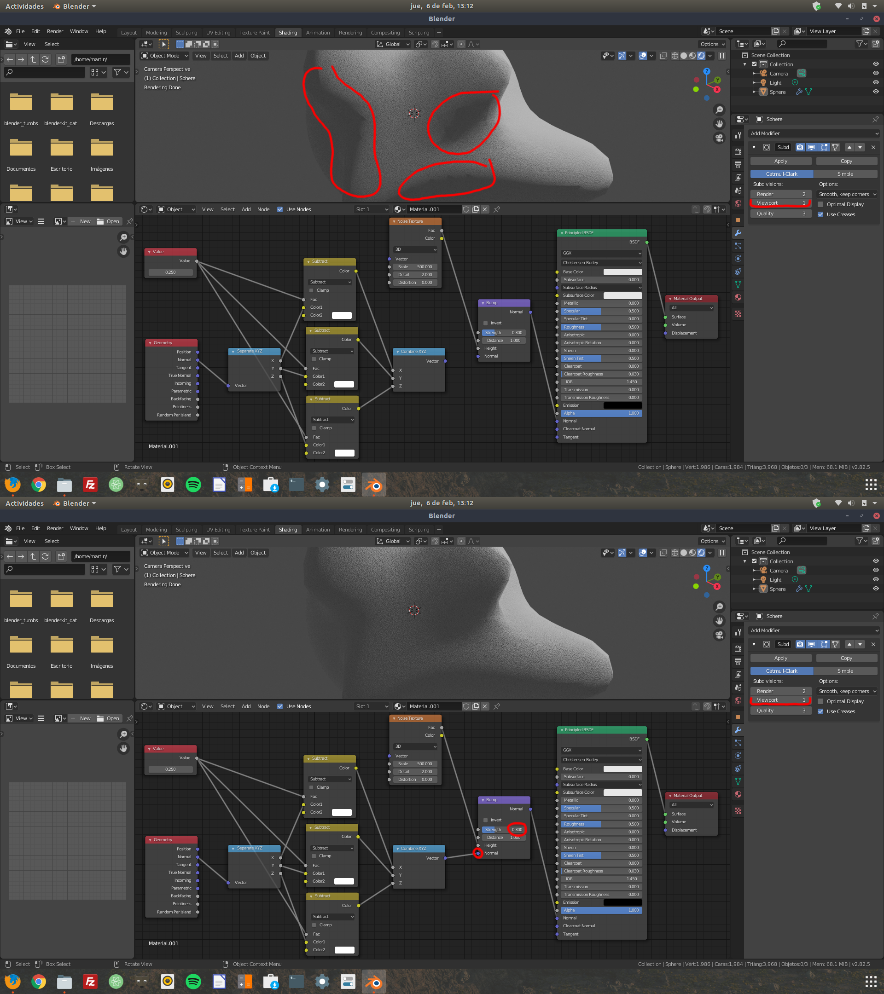Open Modifier wrench properties tab in upper window
The width and height of the screenshot is (884, 994).
point(738,233)
